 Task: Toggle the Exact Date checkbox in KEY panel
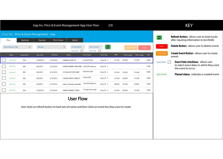tap(169, 62)
